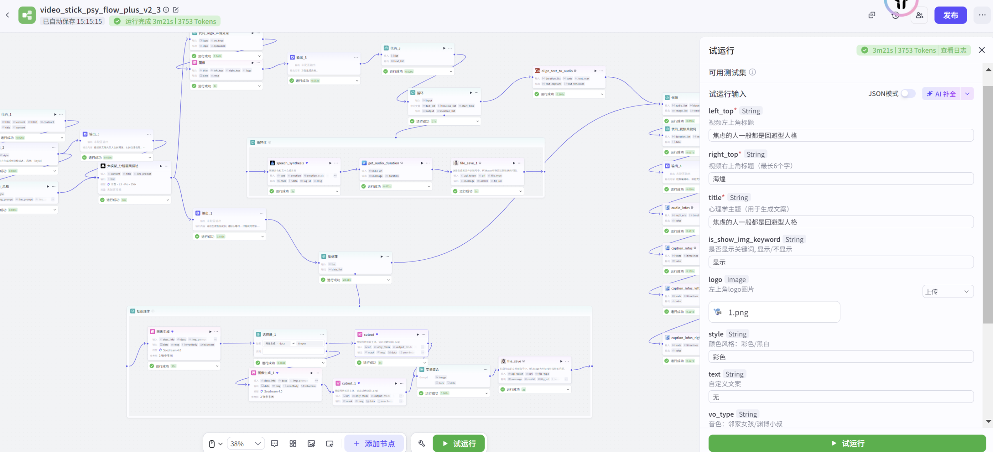This screenshot has width=993, height=452.
Task: Click the duplicate window icon in header
Action: pos(872,15)
